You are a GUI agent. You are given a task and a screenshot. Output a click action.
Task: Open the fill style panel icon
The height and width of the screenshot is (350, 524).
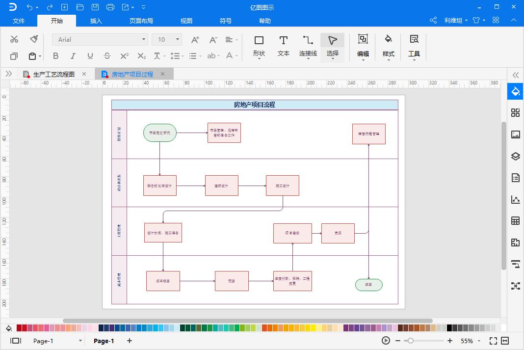pyautogui.click(x=515, y=92)
